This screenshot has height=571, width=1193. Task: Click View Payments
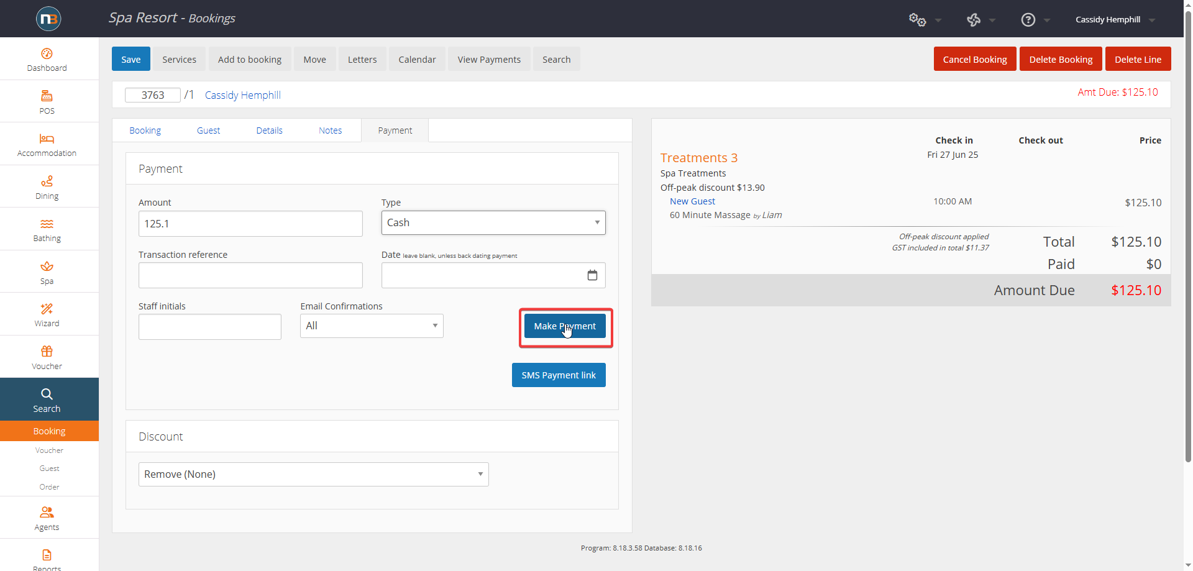point(489,59)
